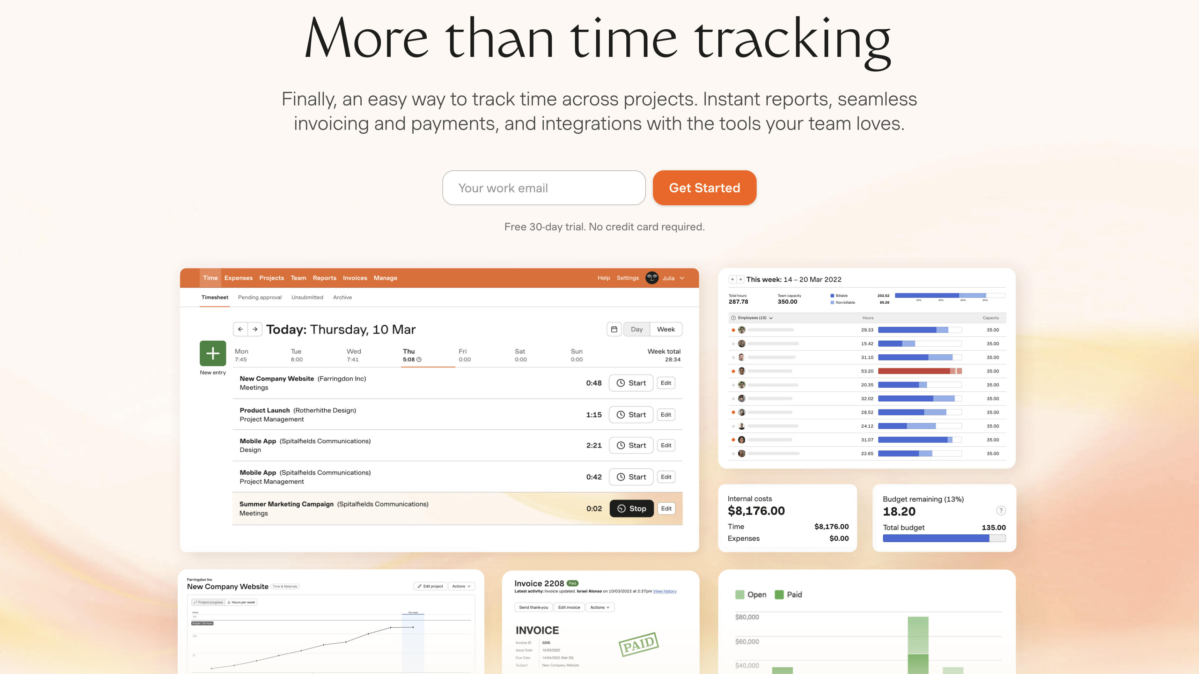Select the Expenses tab
The image size is (1199, 674).
(x=238, y=277)
